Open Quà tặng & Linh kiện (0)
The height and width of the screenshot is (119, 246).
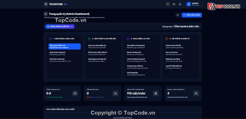(x=103, y=60)
